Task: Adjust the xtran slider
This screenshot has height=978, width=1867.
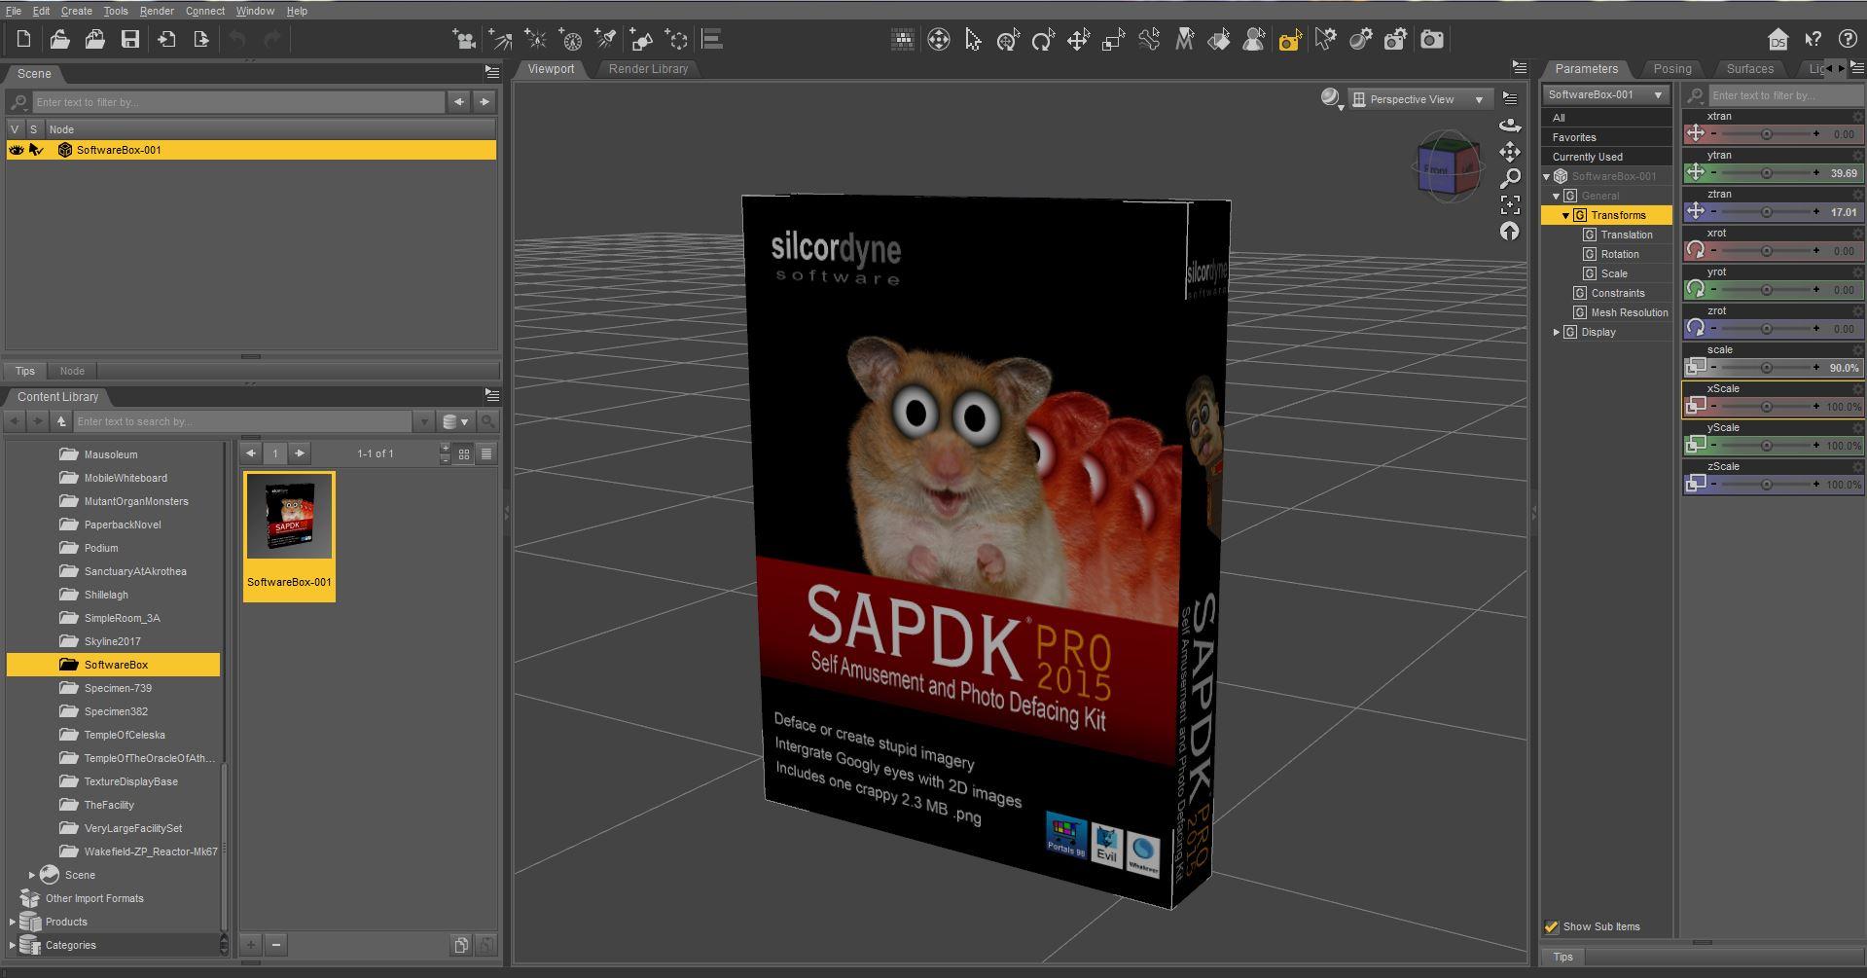Action: (1765, 134)
